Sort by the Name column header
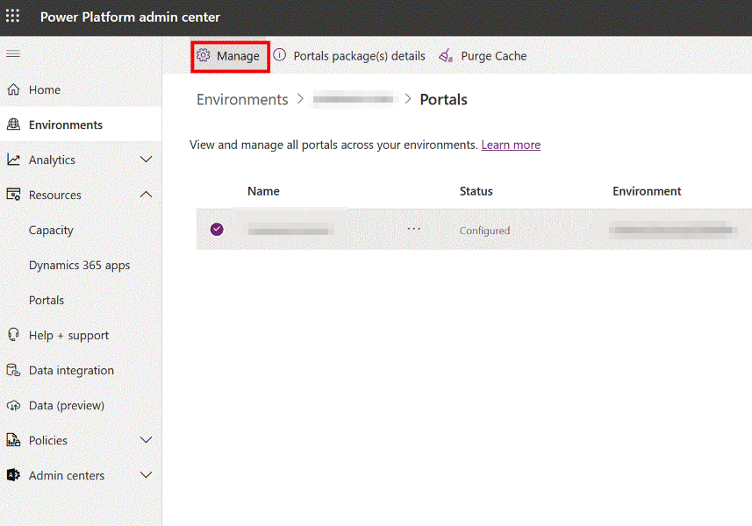 pyautogui.click(x=263, y=191)
